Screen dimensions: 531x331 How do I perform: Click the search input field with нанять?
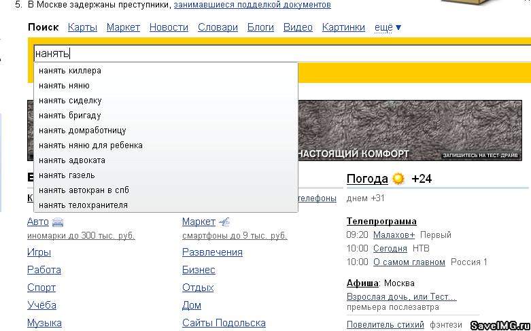click(x=282, y=54)
